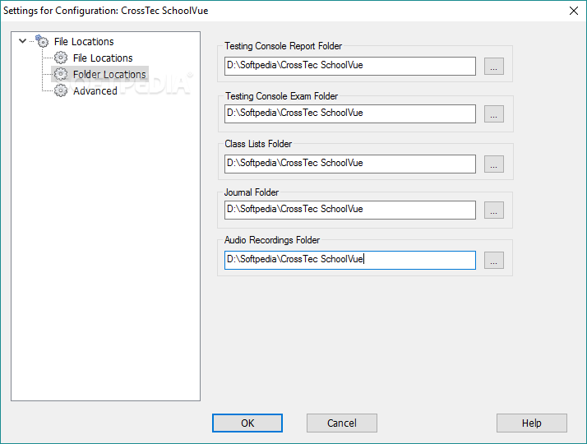The width and height of the screenshot is (587, 444).
Task: Select the Folder Locations tree item
Action: click(x=109, y=75)
